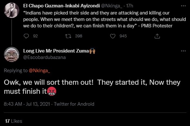Click the 92 replies count
The height and width of the screenshot is (126, 190).
pos(35,36)
